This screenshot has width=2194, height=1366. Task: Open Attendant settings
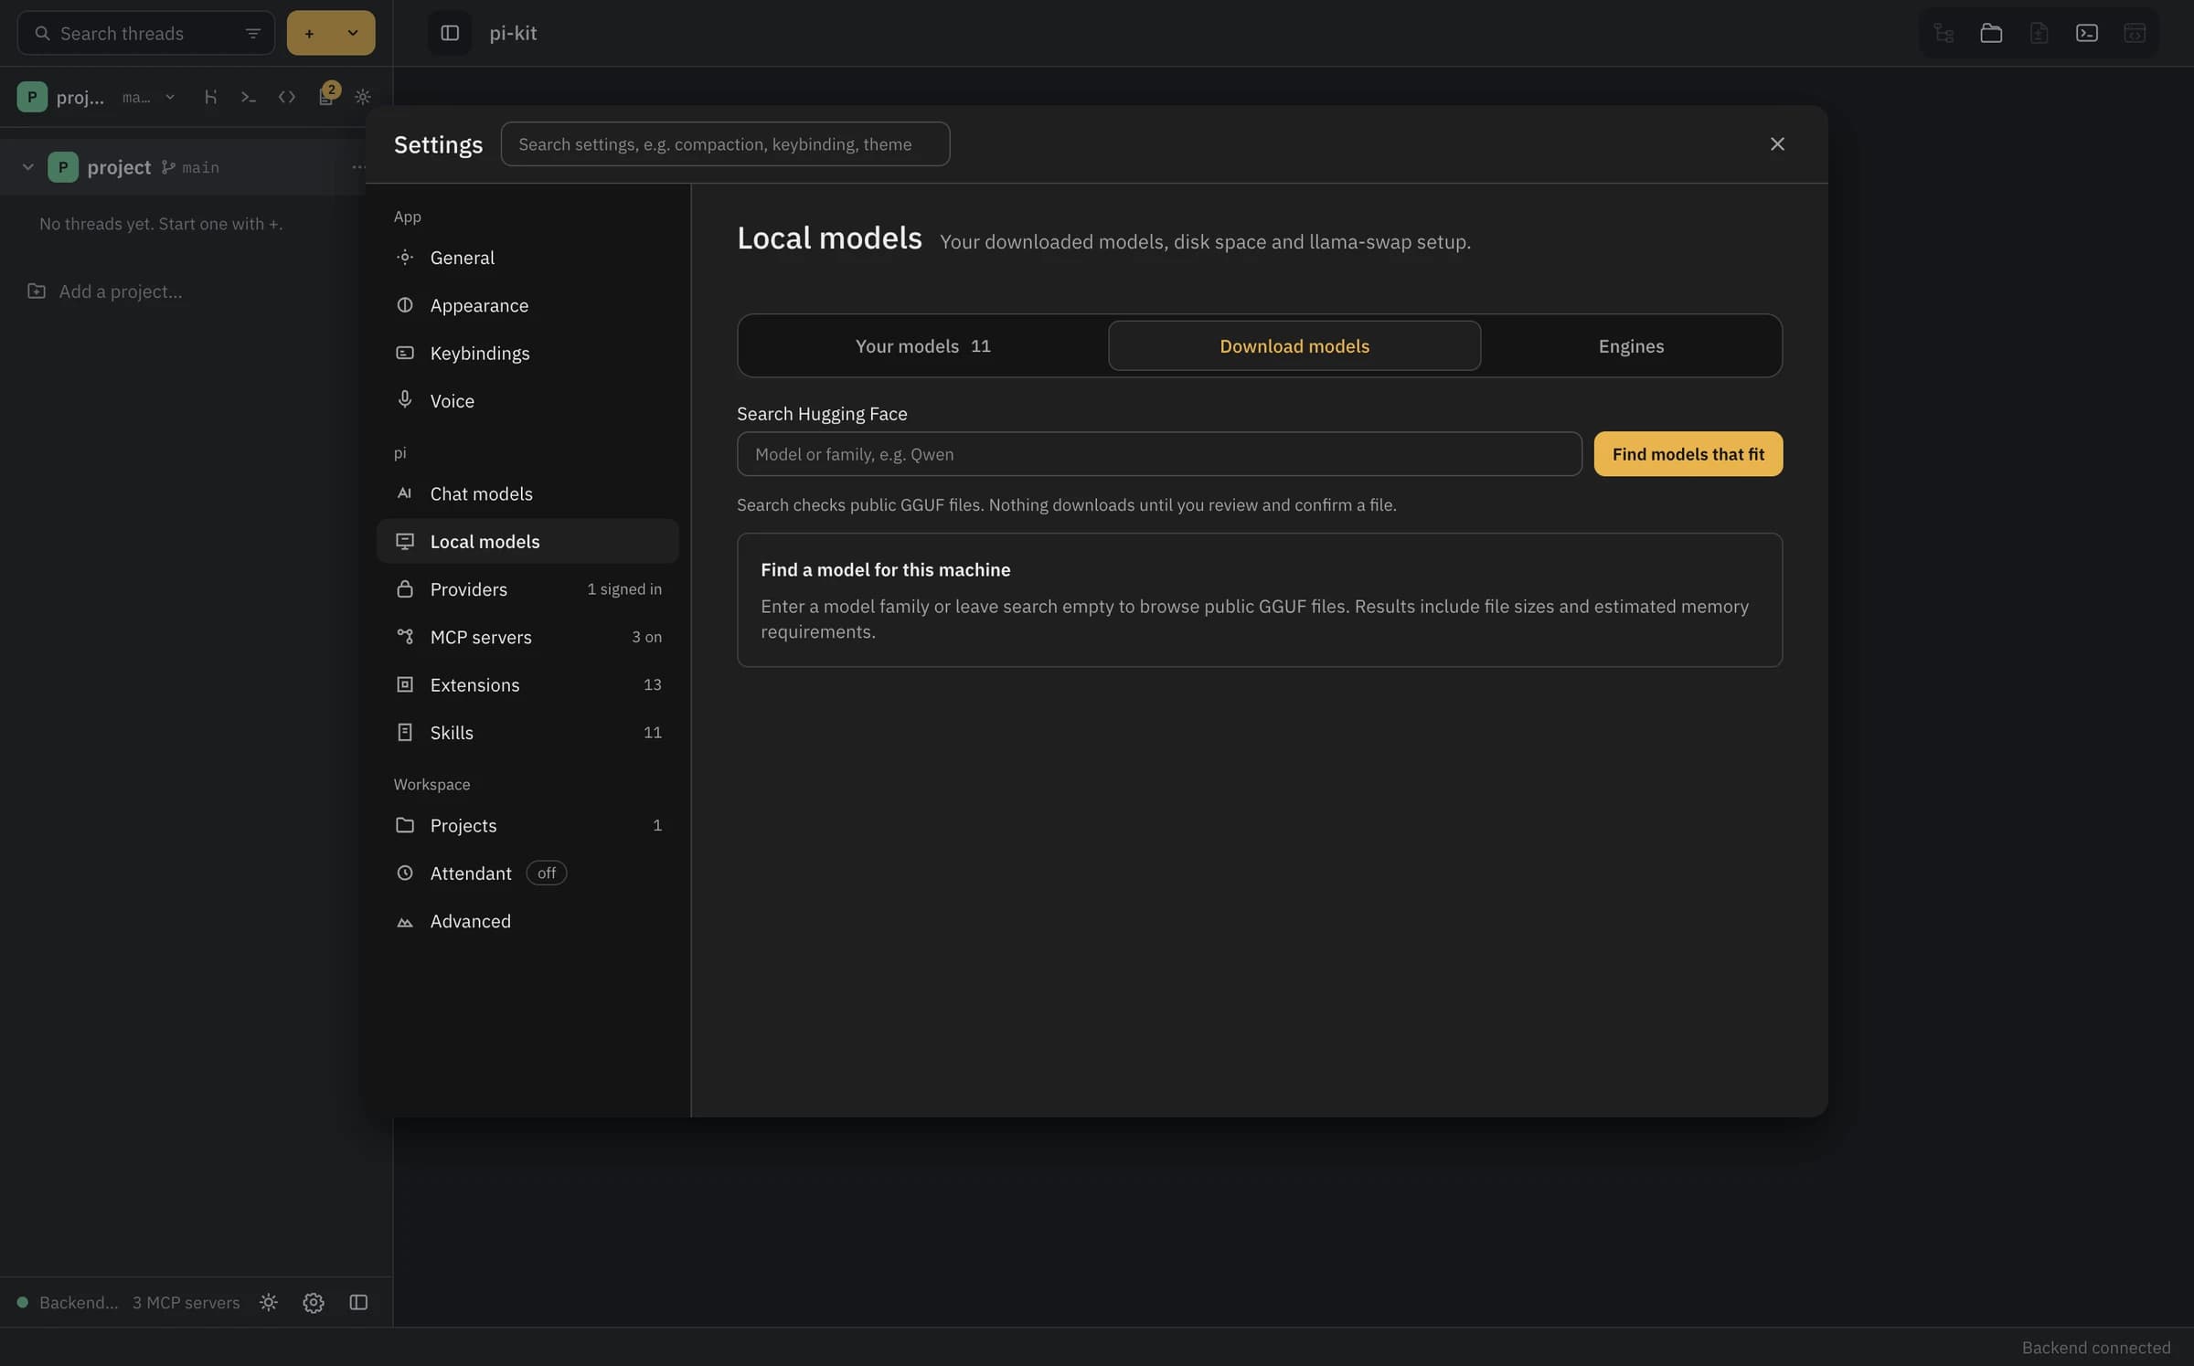[x=527, y=874]
